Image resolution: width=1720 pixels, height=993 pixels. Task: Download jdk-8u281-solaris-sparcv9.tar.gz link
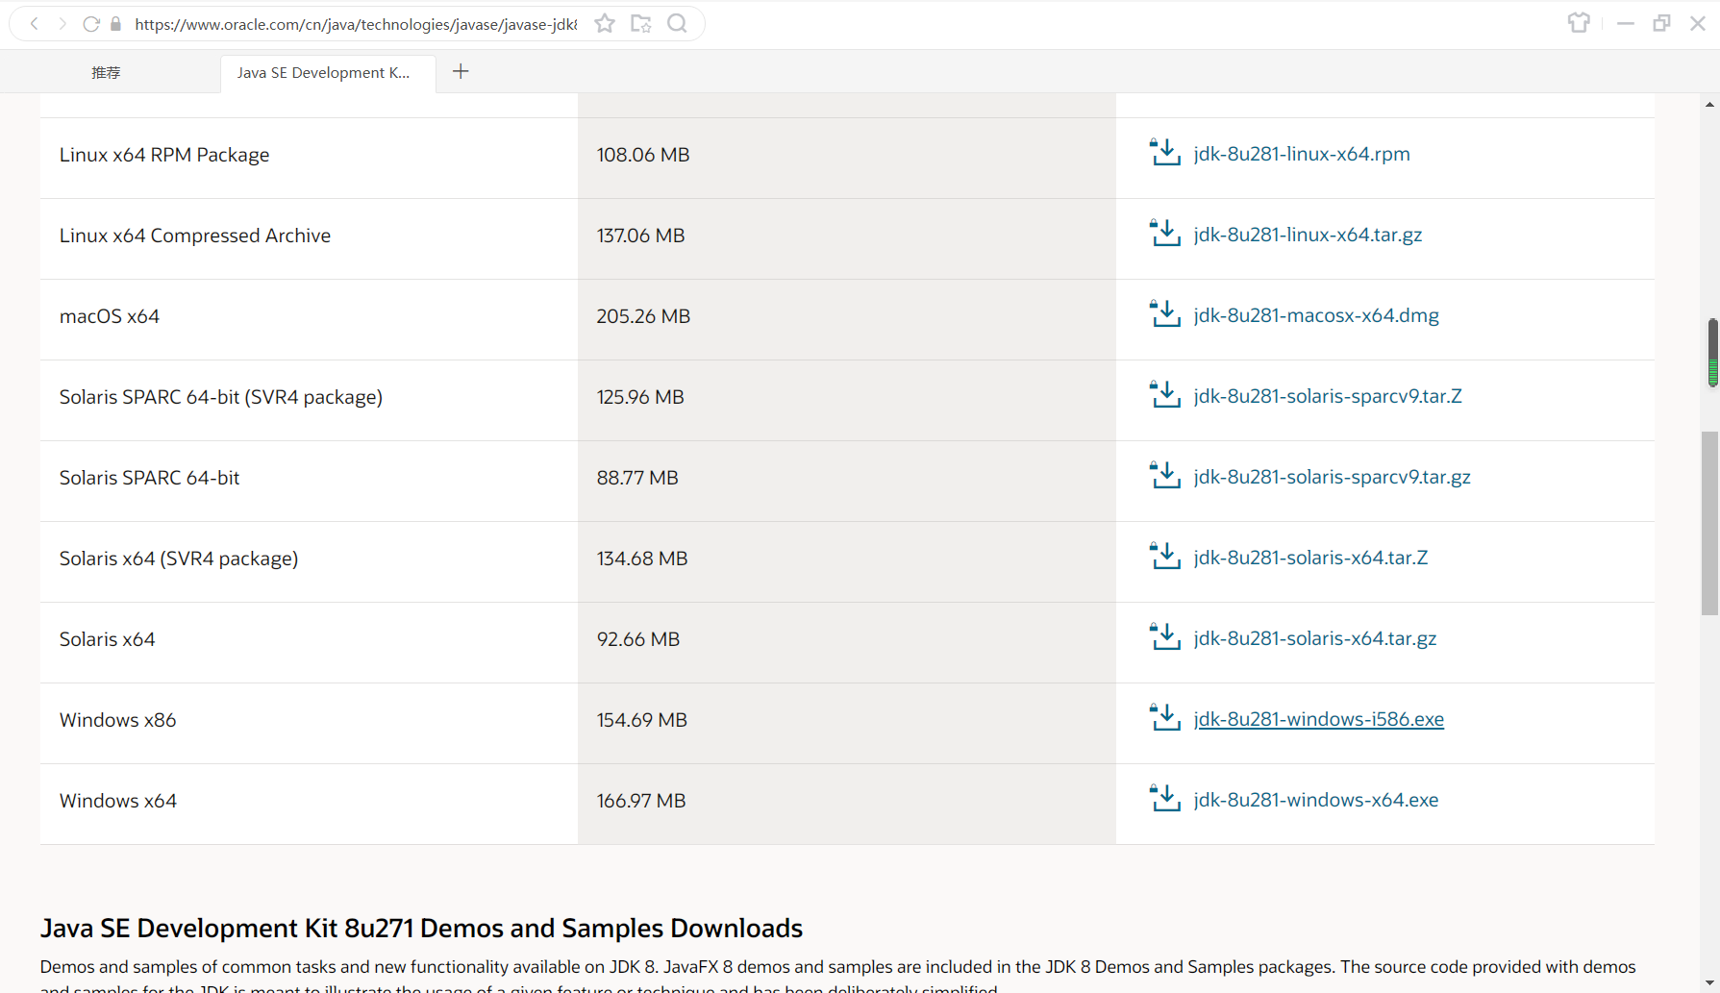pos(1332,477)
